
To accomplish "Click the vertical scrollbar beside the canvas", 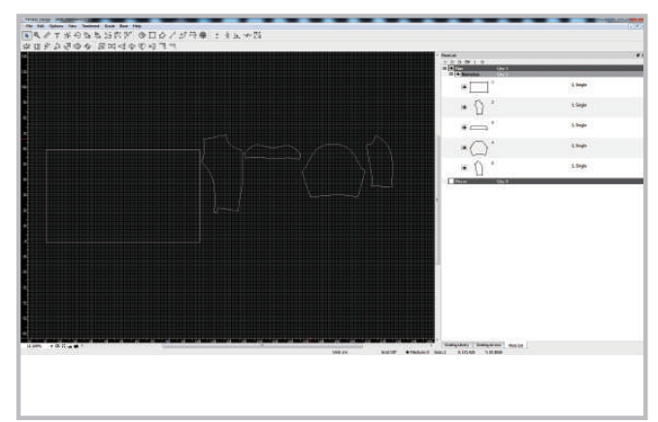I will (438, 199).
